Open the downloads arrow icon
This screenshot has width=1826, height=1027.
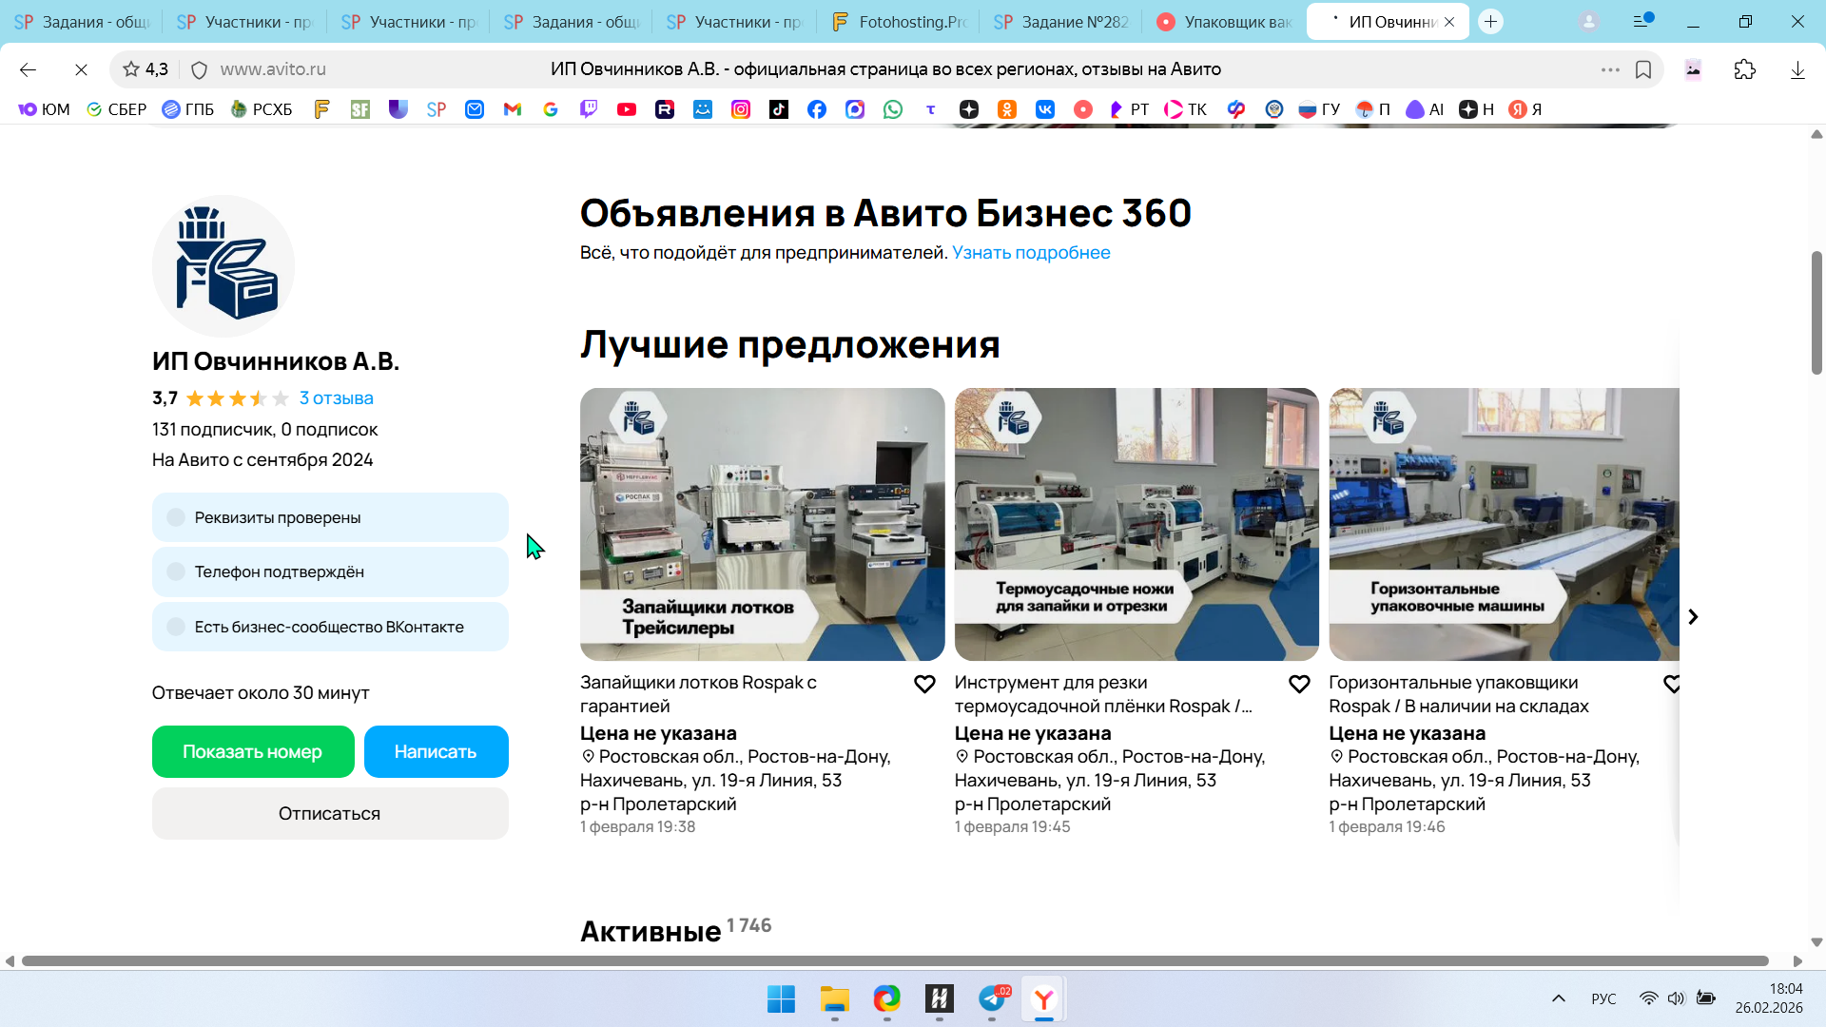(1797, 69)
